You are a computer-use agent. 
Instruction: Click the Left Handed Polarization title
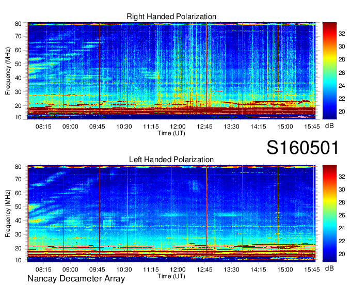pos(171,160)
